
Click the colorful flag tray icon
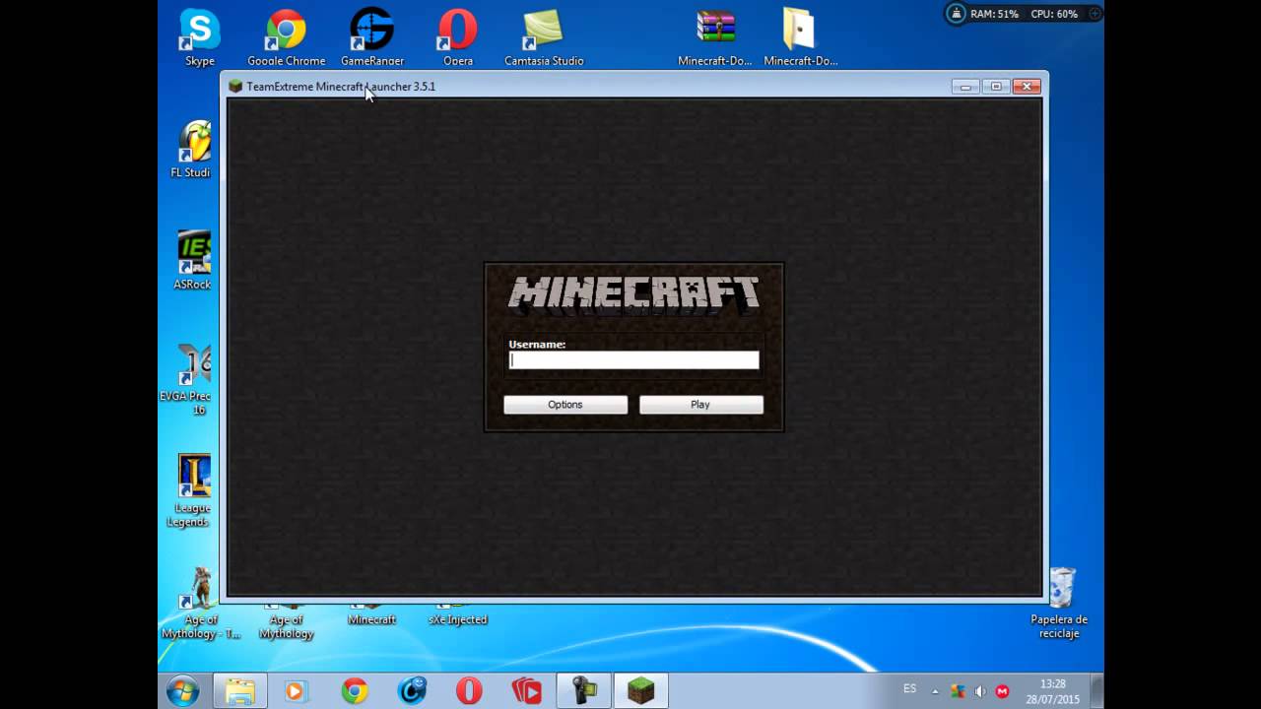[958, 691]
